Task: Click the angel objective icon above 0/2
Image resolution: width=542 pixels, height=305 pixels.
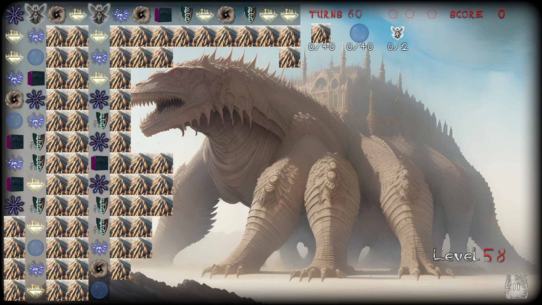Action: tap(397, 32)
